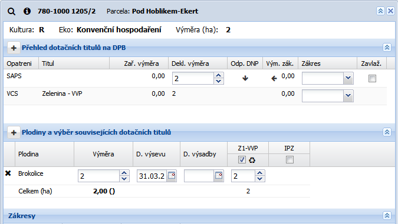The height and width of the screenshot is (224, 398).
Task: Click the Z1-VVP recycle icon
Action: 252,160
